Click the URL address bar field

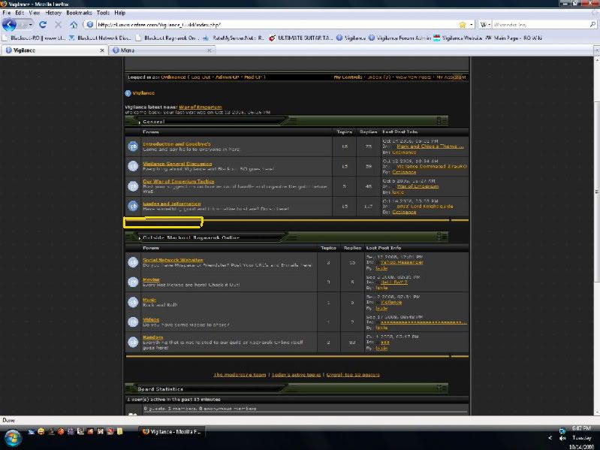point(270,24)
